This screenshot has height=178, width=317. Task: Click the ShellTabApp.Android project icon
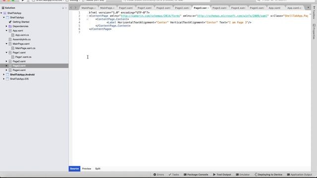click(x=7, y=75)
